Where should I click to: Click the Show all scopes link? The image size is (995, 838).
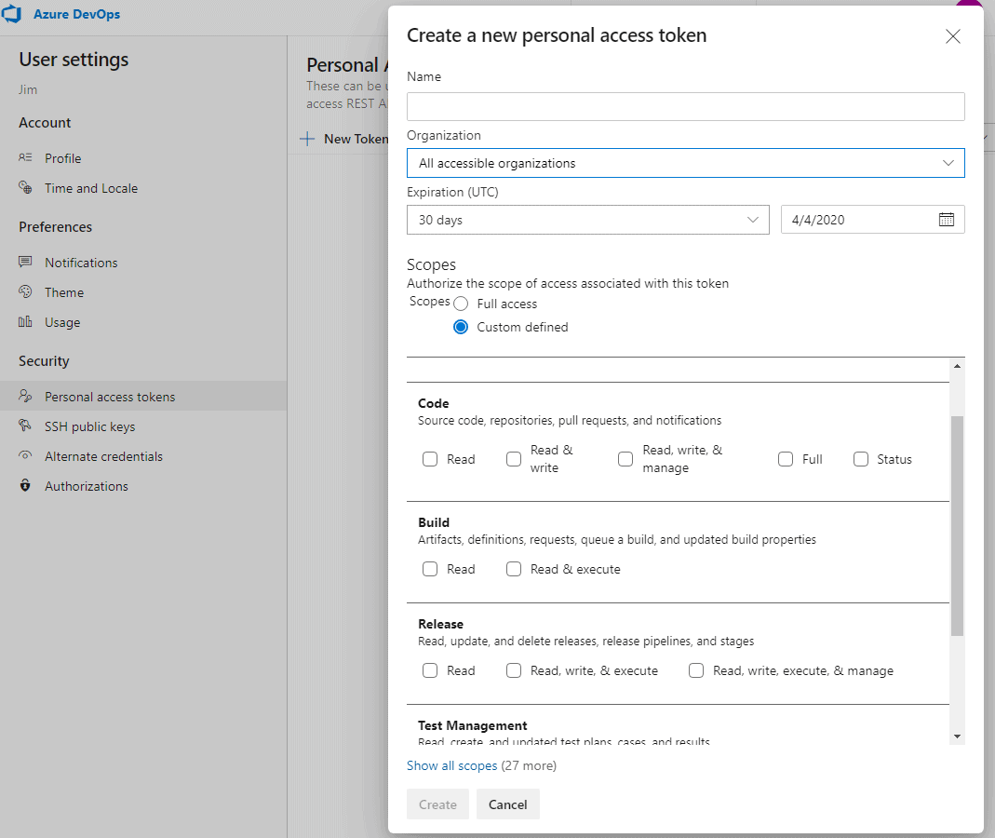451,765
